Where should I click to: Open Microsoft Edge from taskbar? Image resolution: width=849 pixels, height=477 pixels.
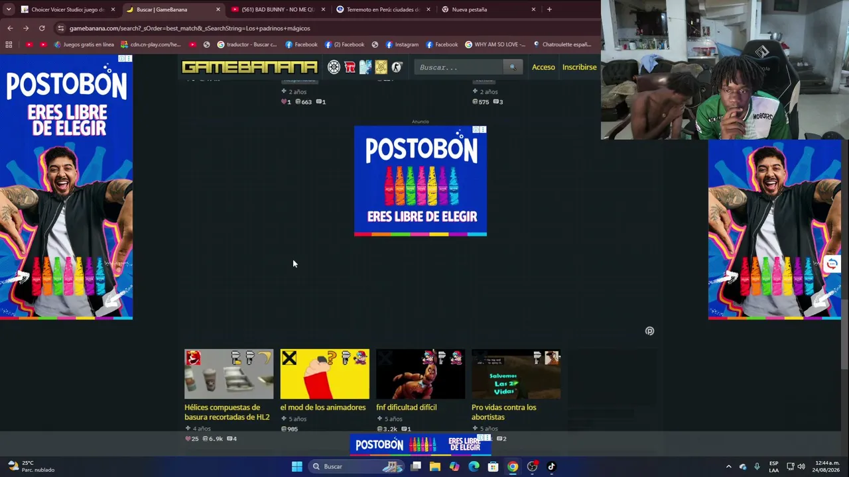point(474,466)
